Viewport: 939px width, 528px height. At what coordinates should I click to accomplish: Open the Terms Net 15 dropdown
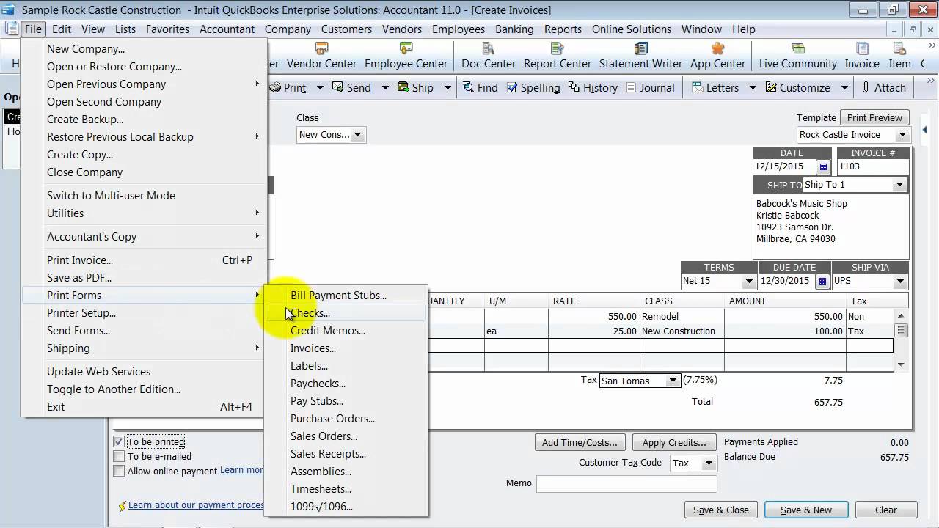[x=749, y=281]
